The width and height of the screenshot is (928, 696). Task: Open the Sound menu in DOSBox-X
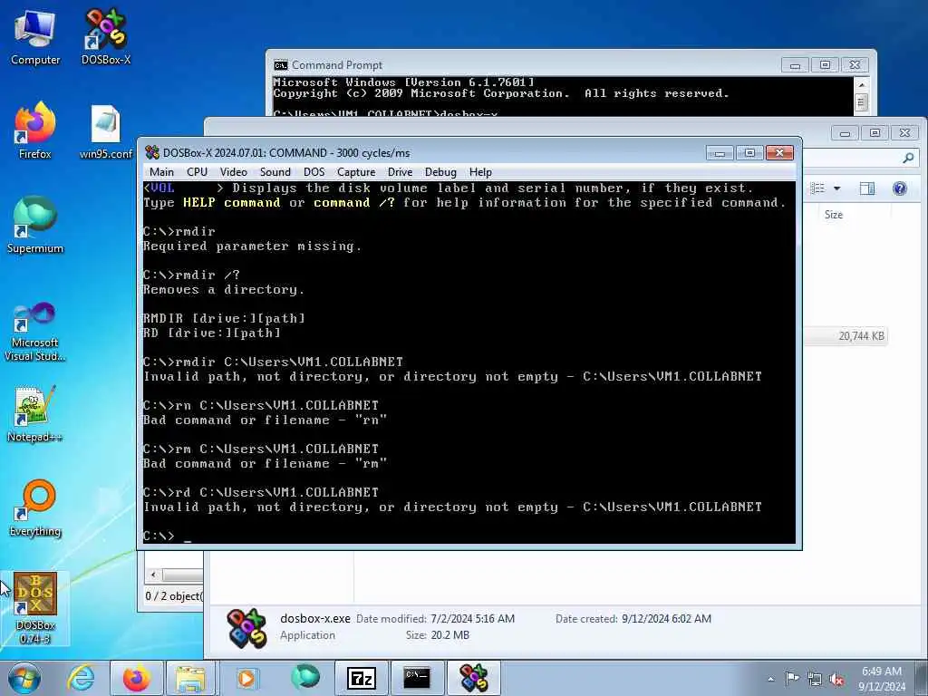click(x=275, y=172)
